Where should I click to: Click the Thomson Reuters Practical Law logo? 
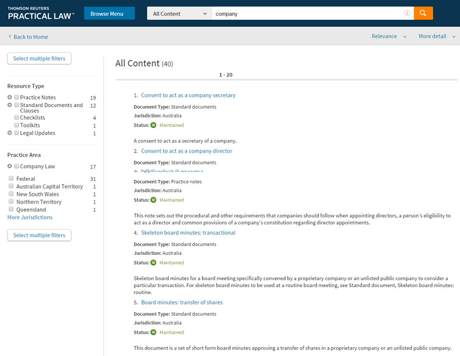(x=41, y=13)
